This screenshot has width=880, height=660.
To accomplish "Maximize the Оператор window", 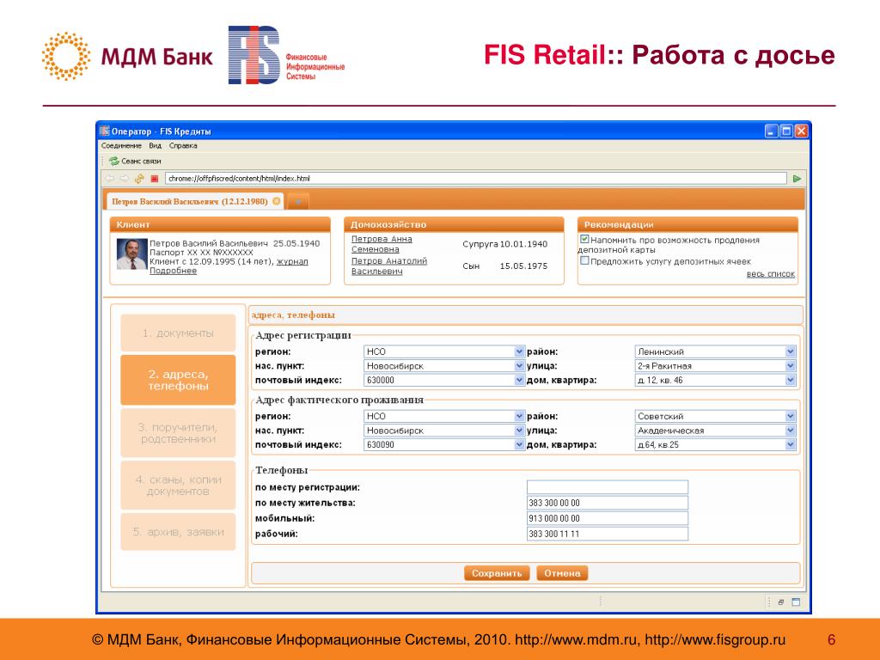I will click(x=786, y=131).
